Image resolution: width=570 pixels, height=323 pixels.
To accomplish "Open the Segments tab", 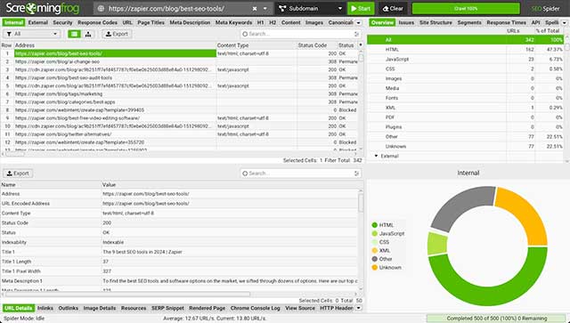I will pos(469,22).
